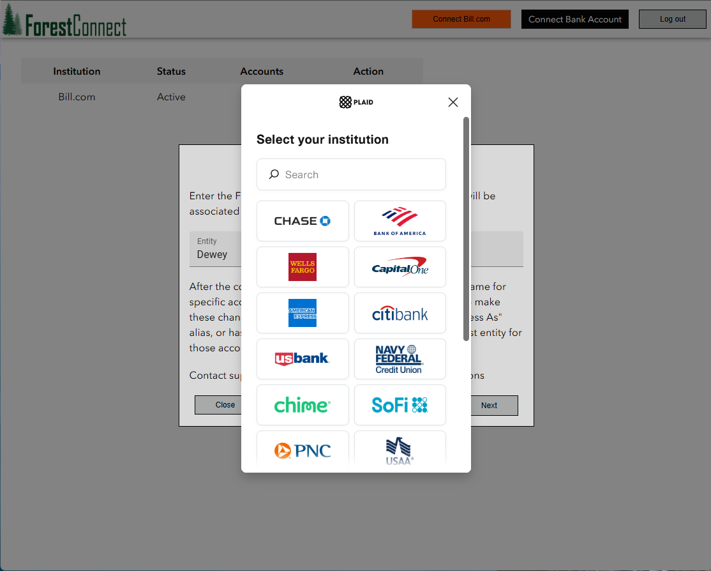Select the Citibank tile
The width and height of the screenshot is (711, 571).
(x=400, y=313)
